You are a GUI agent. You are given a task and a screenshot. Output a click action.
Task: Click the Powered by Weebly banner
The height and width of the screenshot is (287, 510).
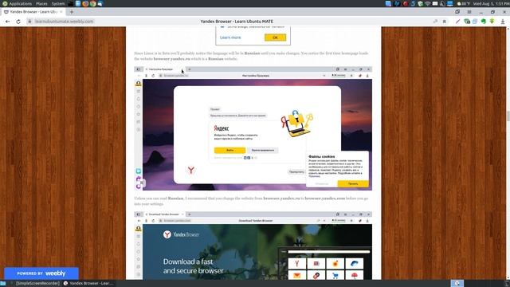click(41, 273)
